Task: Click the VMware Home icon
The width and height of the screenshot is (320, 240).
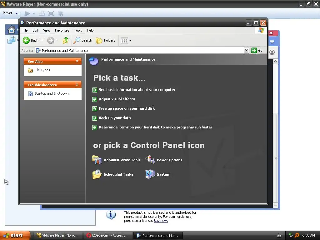Action: (12, 29)
